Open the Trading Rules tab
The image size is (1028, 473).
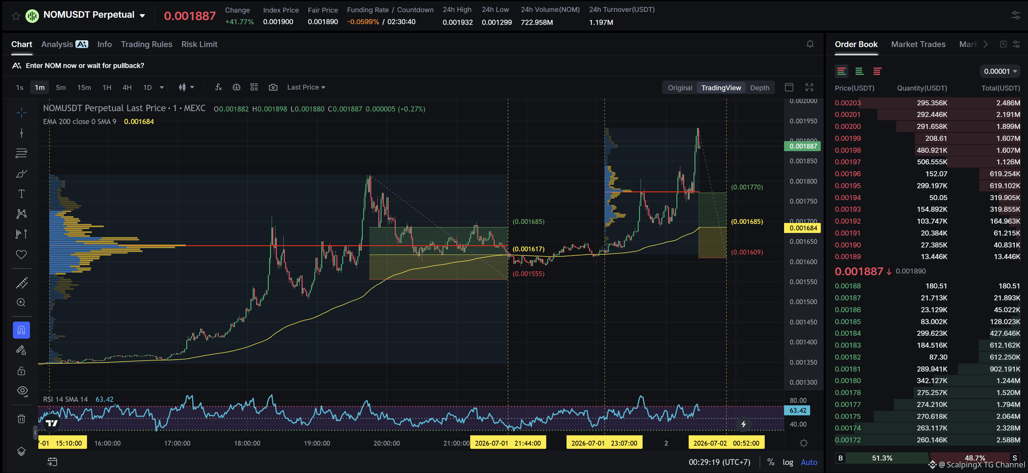146,44
